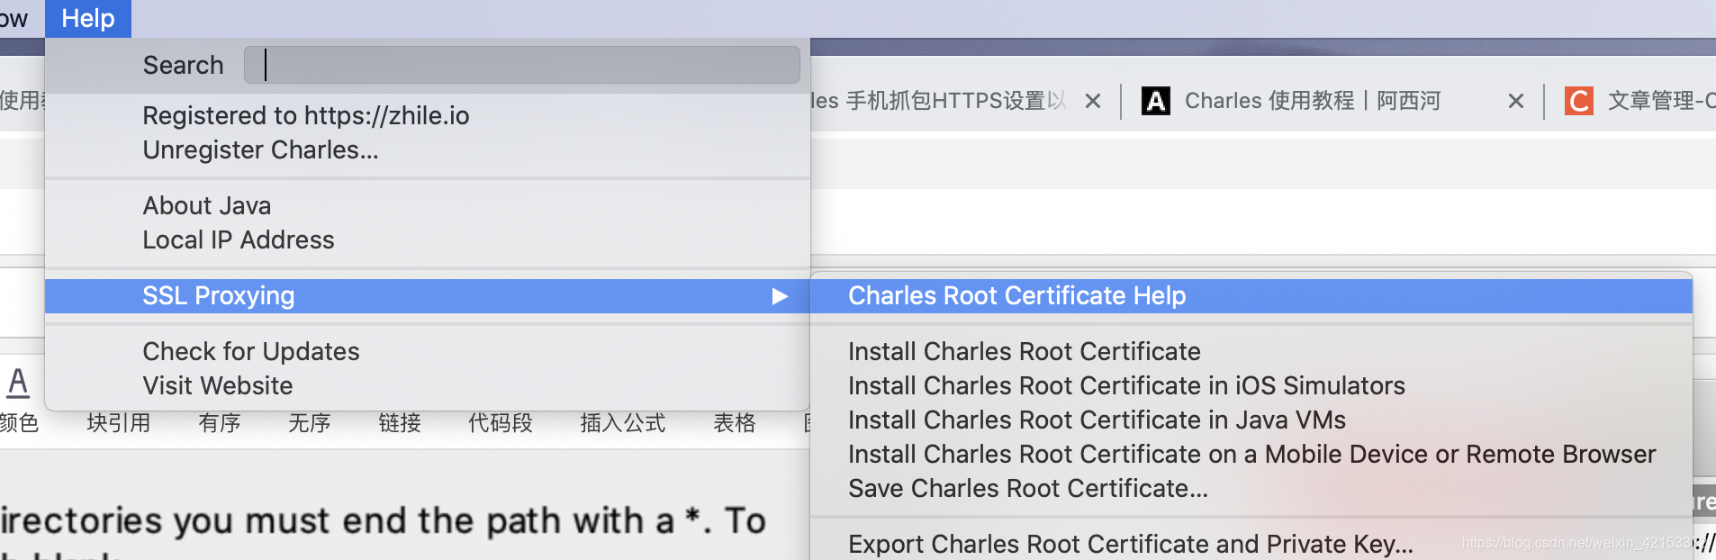Image resolution: width=1716 pixels, height=560 pixels.
Task: Click Registered to https://zhile.io entry
Action: [428, 115]
